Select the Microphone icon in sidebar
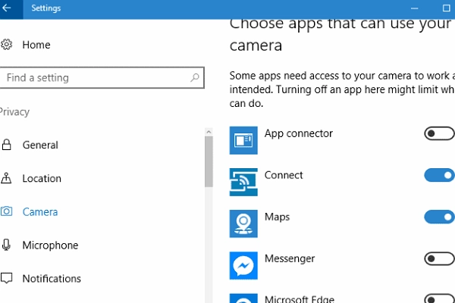Screen dimensions: 455x303 point(6,245)
